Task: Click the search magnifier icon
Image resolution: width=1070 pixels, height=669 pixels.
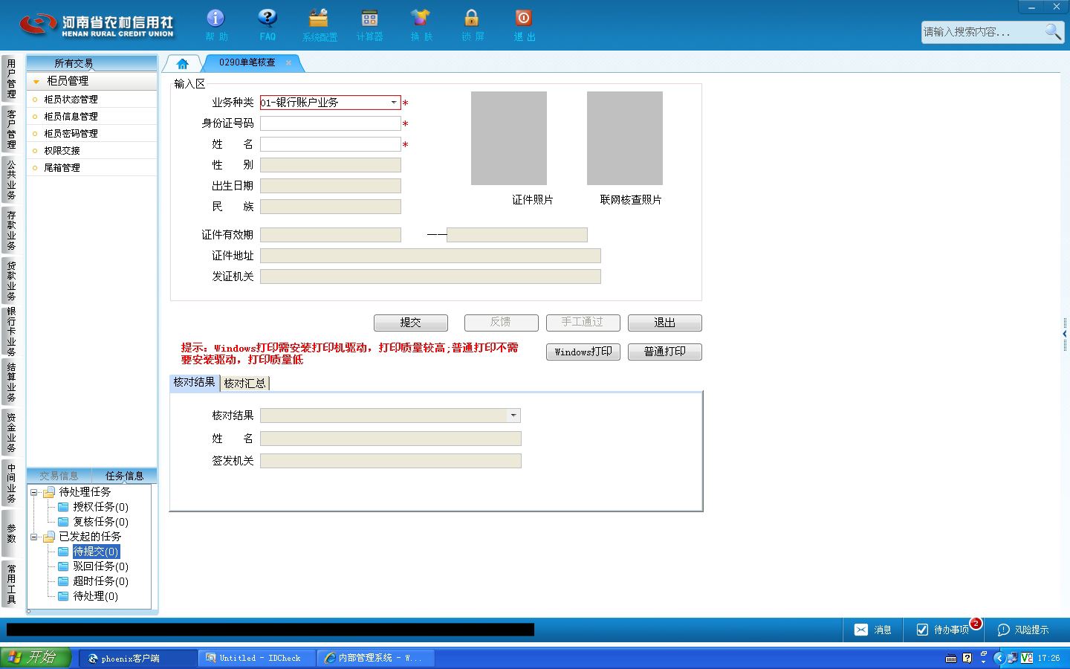Action: tap(1053, 31)
